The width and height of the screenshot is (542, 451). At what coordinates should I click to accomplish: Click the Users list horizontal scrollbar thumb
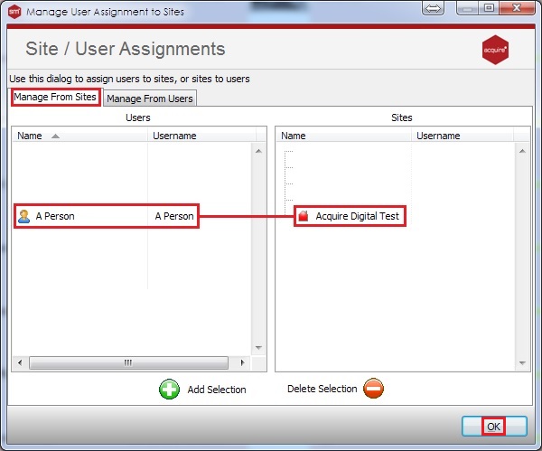point(128,362)
